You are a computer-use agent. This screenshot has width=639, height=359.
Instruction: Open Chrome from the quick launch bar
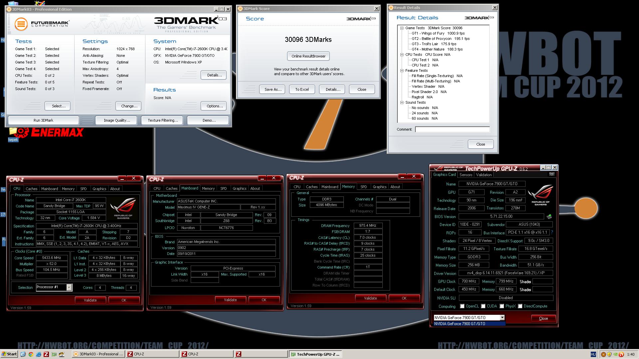[31, 354]
